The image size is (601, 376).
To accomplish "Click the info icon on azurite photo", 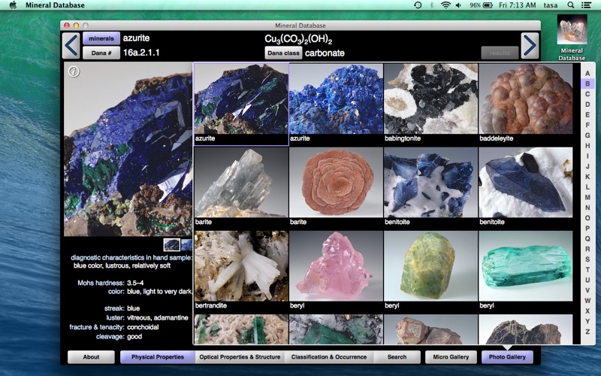I will [x=74, y=71].
